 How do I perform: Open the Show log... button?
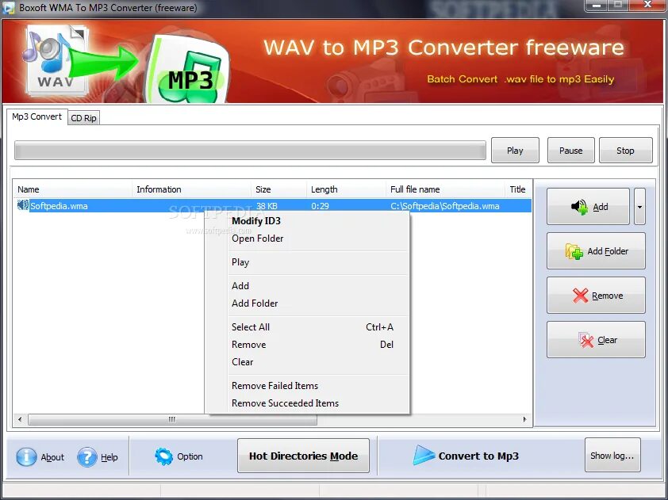[x=612, y=456]
